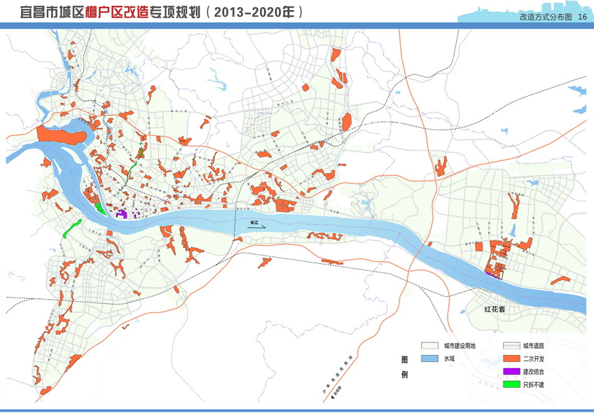Click the 图例 legend heading
Viewport: 594px width, 420px height.
click(x=403, y=366)
